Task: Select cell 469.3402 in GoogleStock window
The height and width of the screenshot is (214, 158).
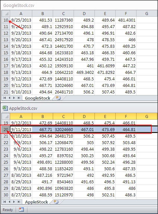Action: point(84,72)
